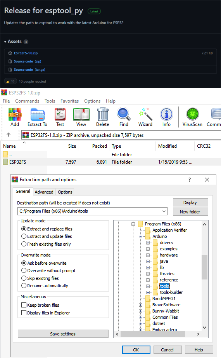This screenshot has width=221, height=358.
Task: Expand the tools-builder folder node
Action: point(148,292)
